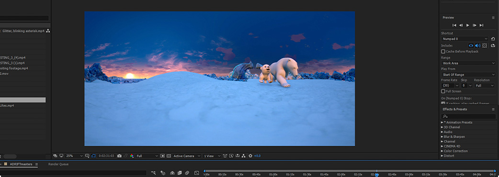Toggle the Pixel Aspect Ratio Correction icon
The image size is (499, 177).
[225, 156]
